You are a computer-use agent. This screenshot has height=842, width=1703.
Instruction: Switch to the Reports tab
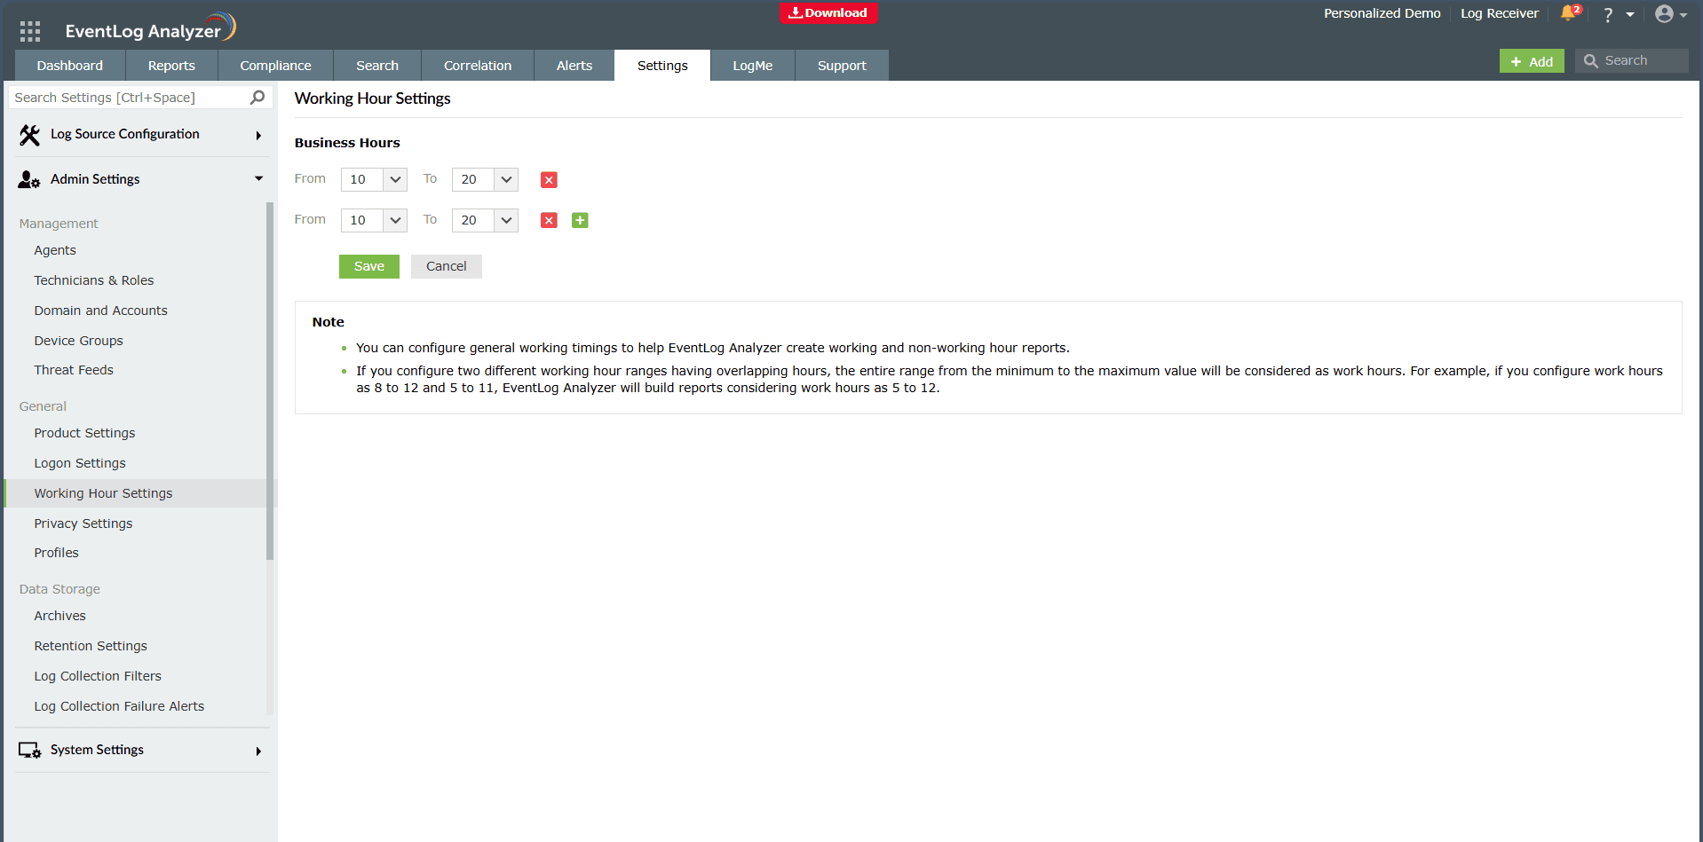point(171,66)
